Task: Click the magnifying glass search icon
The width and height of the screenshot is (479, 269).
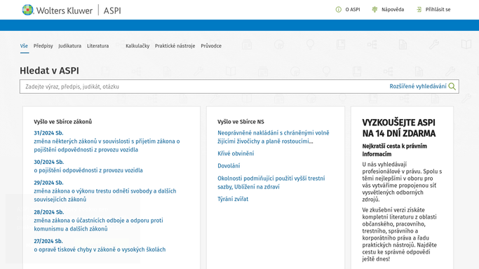Action: (x=452, y=87)
